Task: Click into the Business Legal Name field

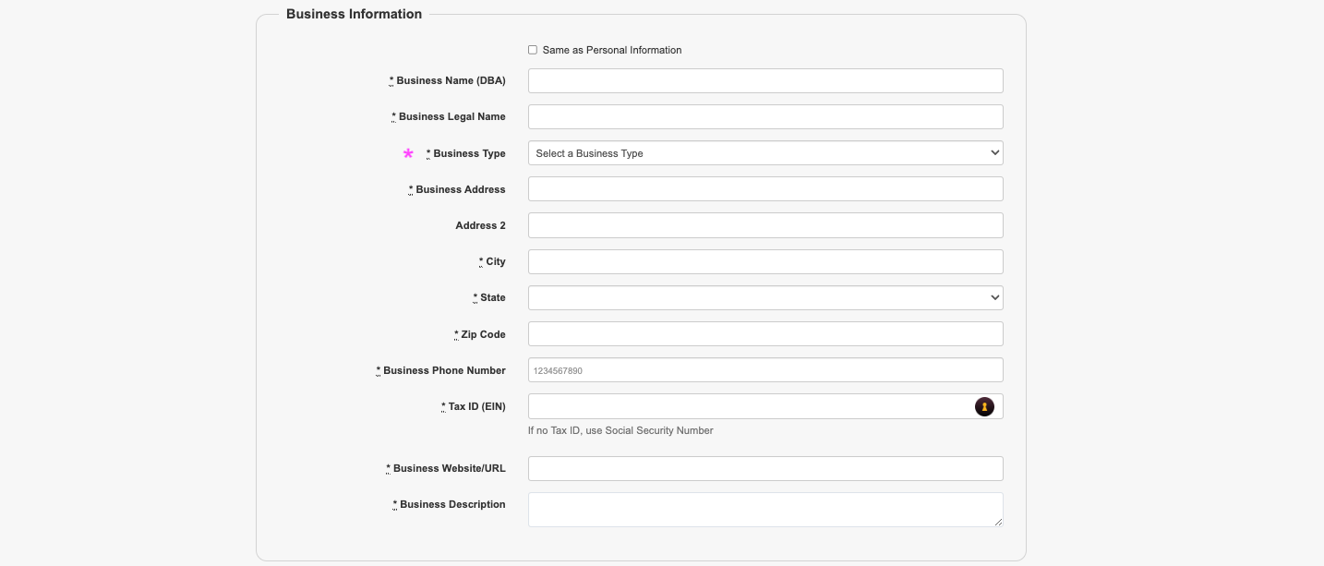Action: [x=765, y=116]
